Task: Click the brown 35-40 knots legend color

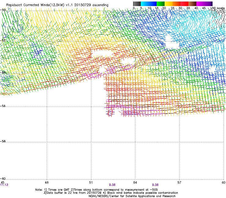Action: click(192, 4)
